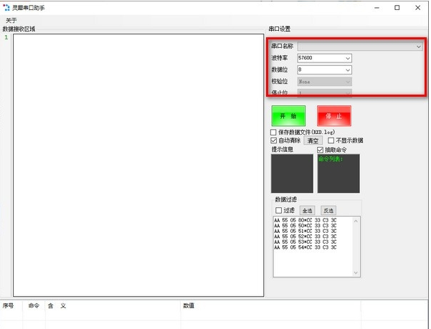Screen dimensions: 431x329
Task: Click the 数值 column header in the table
Action: 189,306
